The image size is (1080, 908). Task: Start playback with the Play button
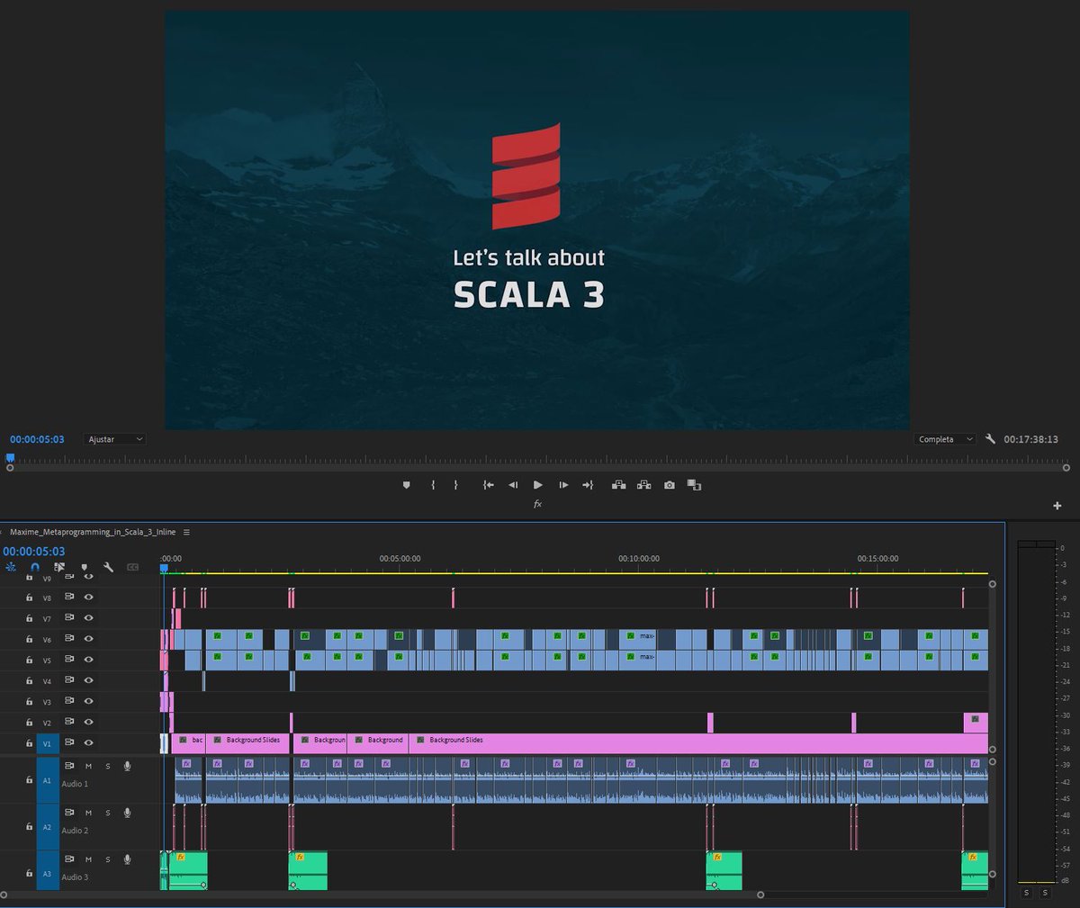[538, 485]
